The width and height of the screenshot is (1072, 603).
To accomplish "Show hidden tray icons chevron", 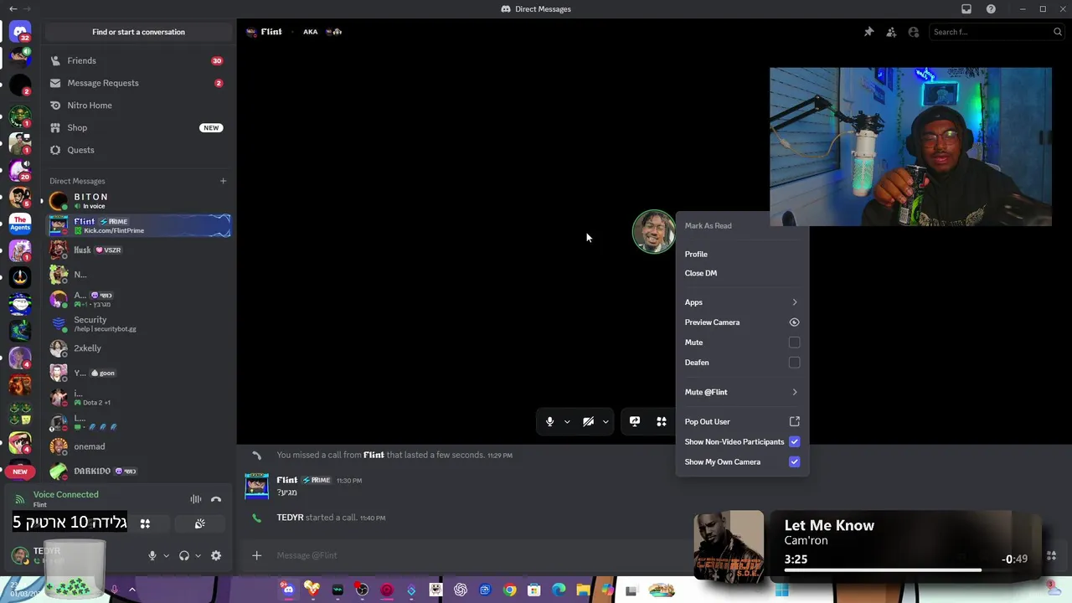I will pyautogui.click(x=131, y=590).
